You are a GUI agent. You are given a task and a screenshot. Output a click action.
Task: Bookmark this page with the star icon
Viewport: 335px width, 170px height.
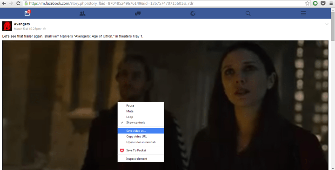point(307,3)
